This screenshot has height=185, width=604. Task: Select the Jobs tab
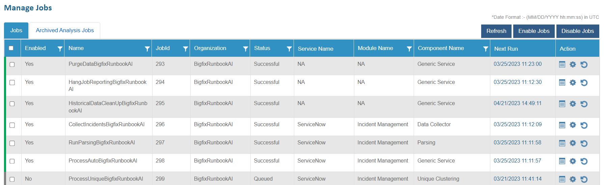(16, 31)
